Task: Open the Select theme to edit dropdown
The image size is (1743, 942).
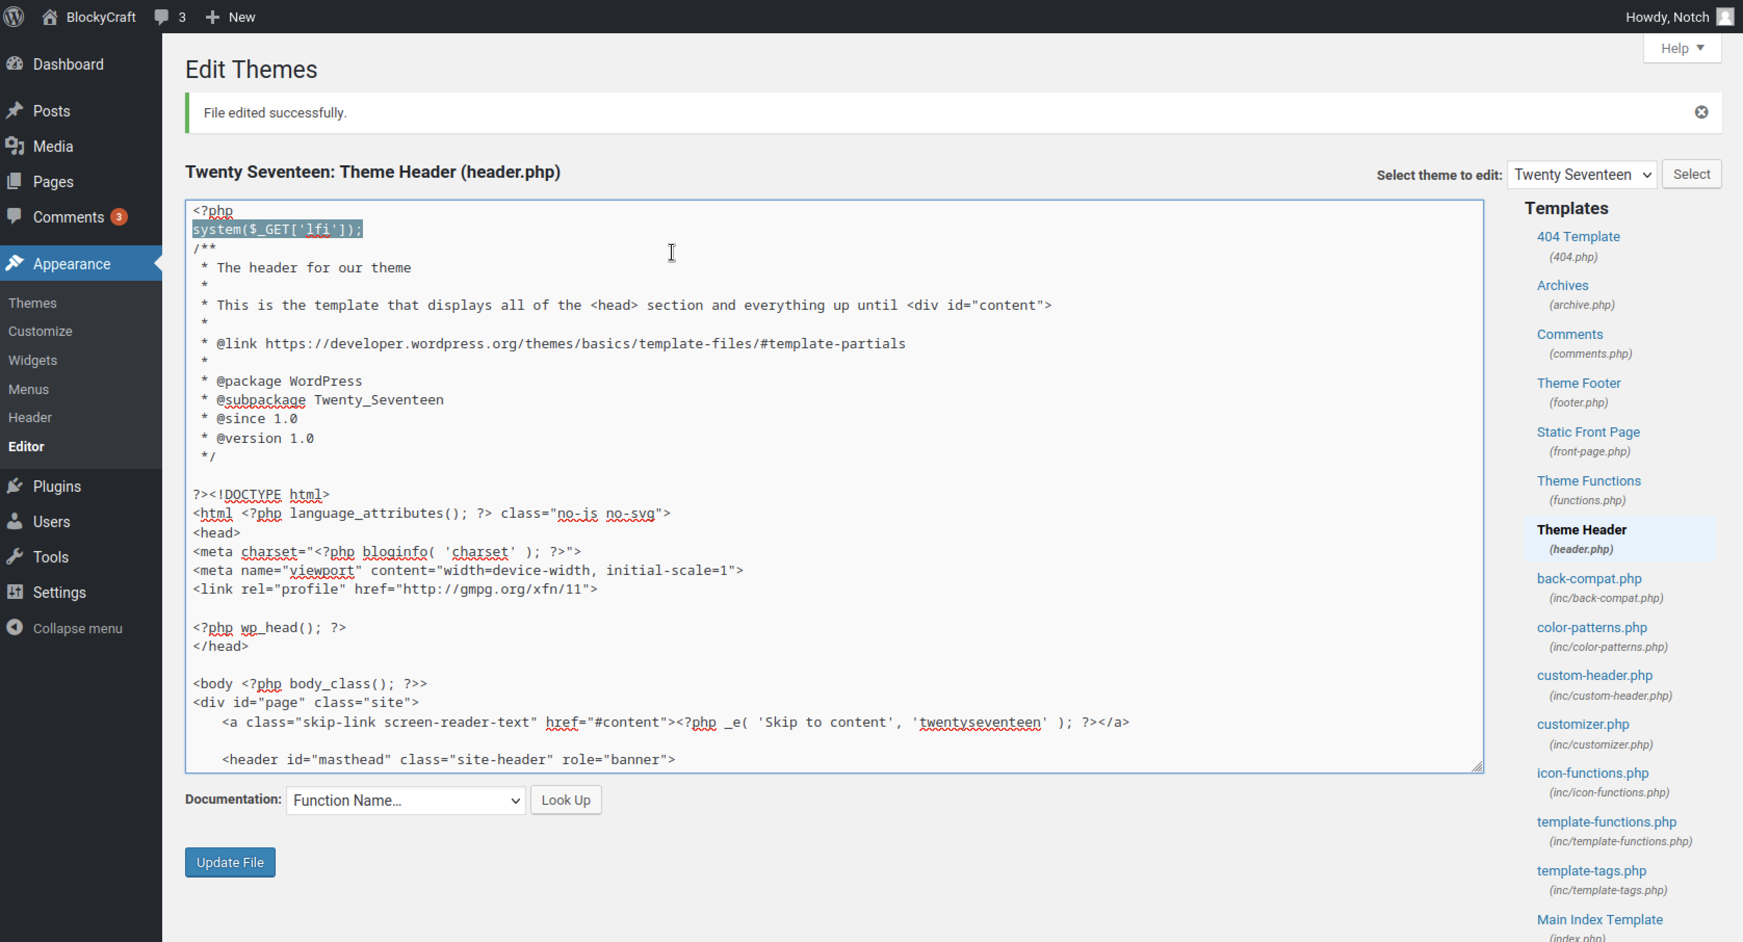Action: pos(1582,175)
